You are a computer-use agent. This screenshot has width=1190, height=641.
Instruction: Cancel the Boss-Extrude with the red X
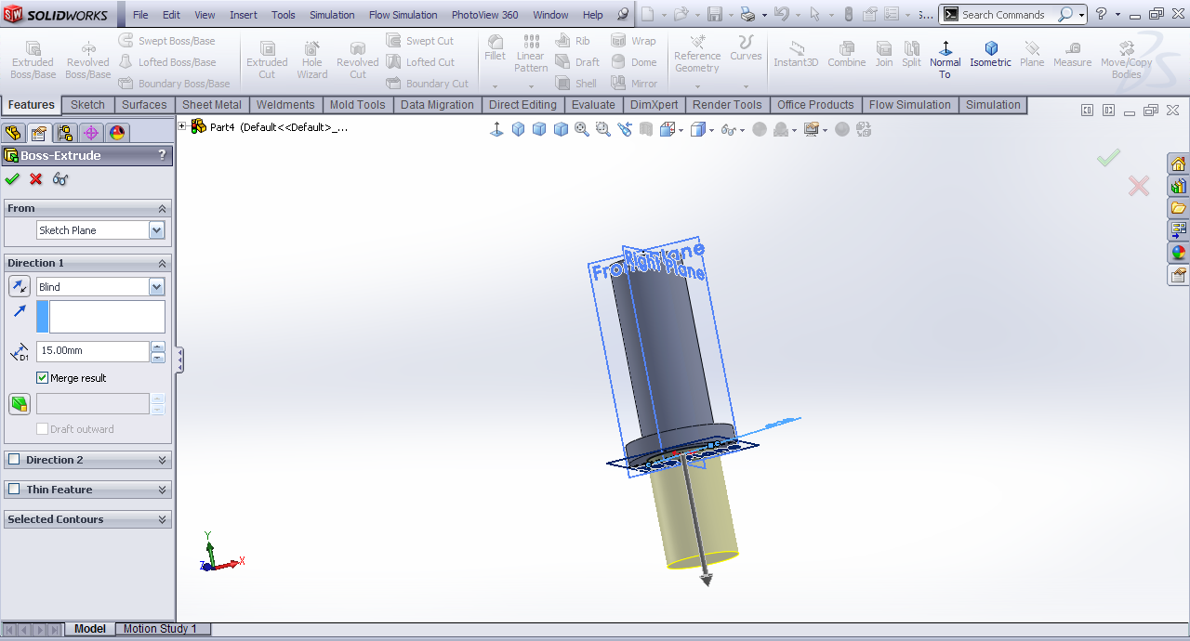click(x=36, y=179)
